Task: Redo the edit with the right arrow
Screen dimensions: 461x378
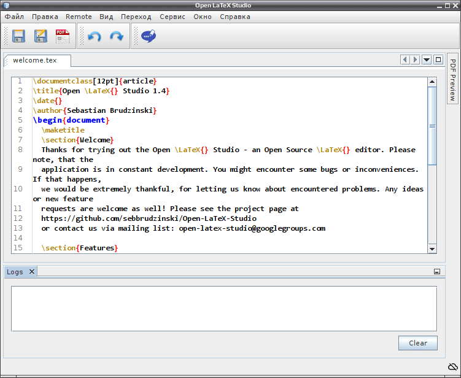Action: pyautogui.click(x=117, y=36)
